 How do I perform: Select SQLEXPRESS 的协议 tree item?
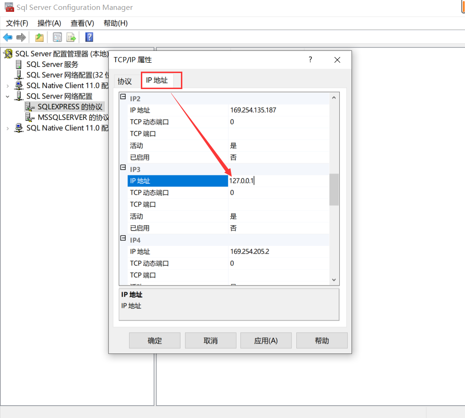(x=70, y=107)
